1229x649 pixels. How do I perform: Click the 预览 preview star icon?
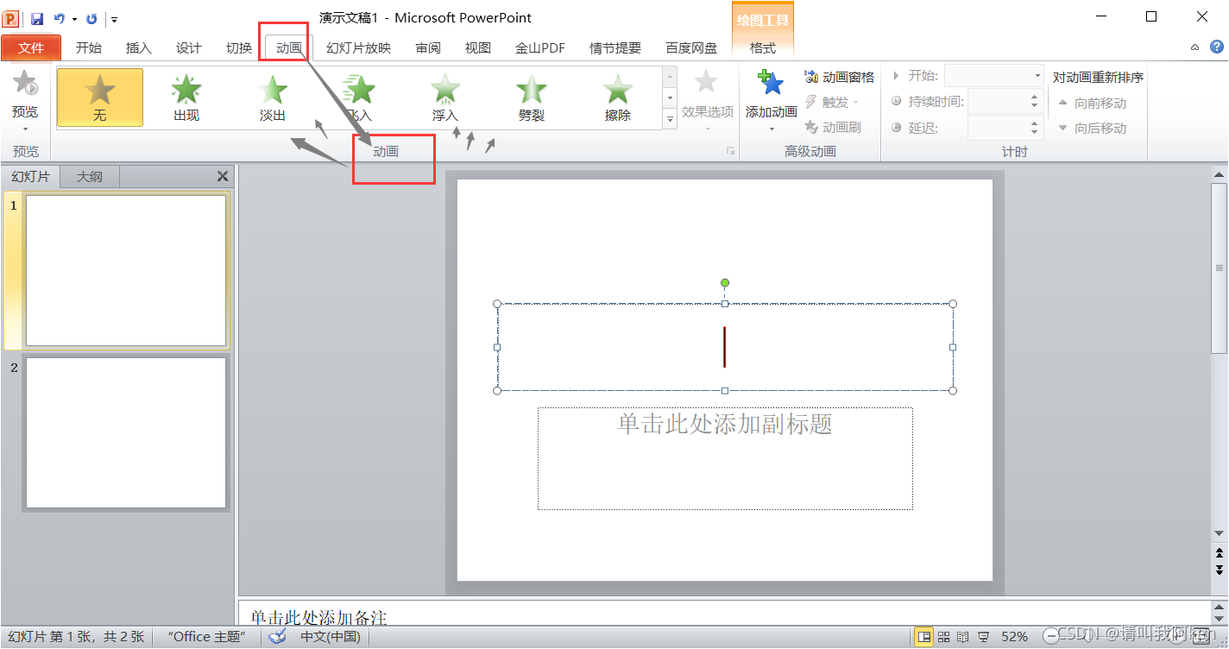25,83
